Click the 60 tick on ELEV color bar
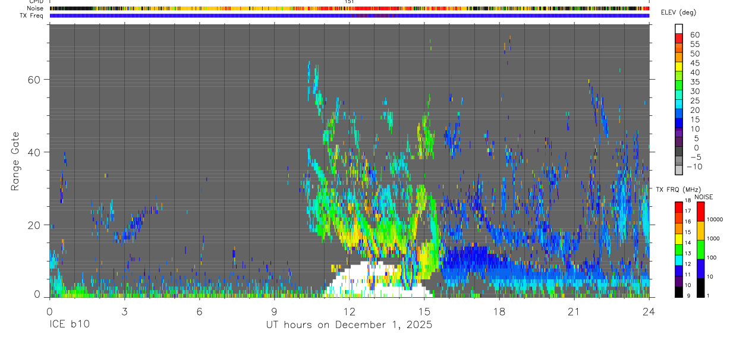The image size is (730, 337). (694, 35)
